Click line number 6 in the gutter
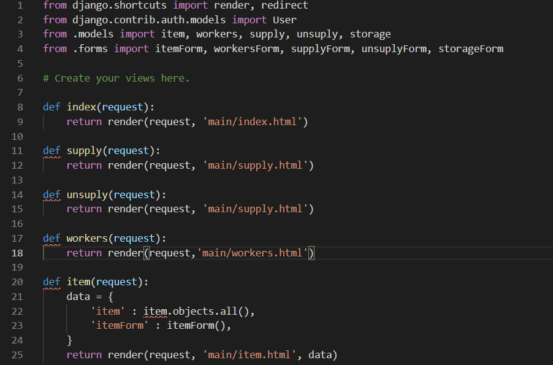553x365 pixels. pyautogui.click(x=20, y=78)
